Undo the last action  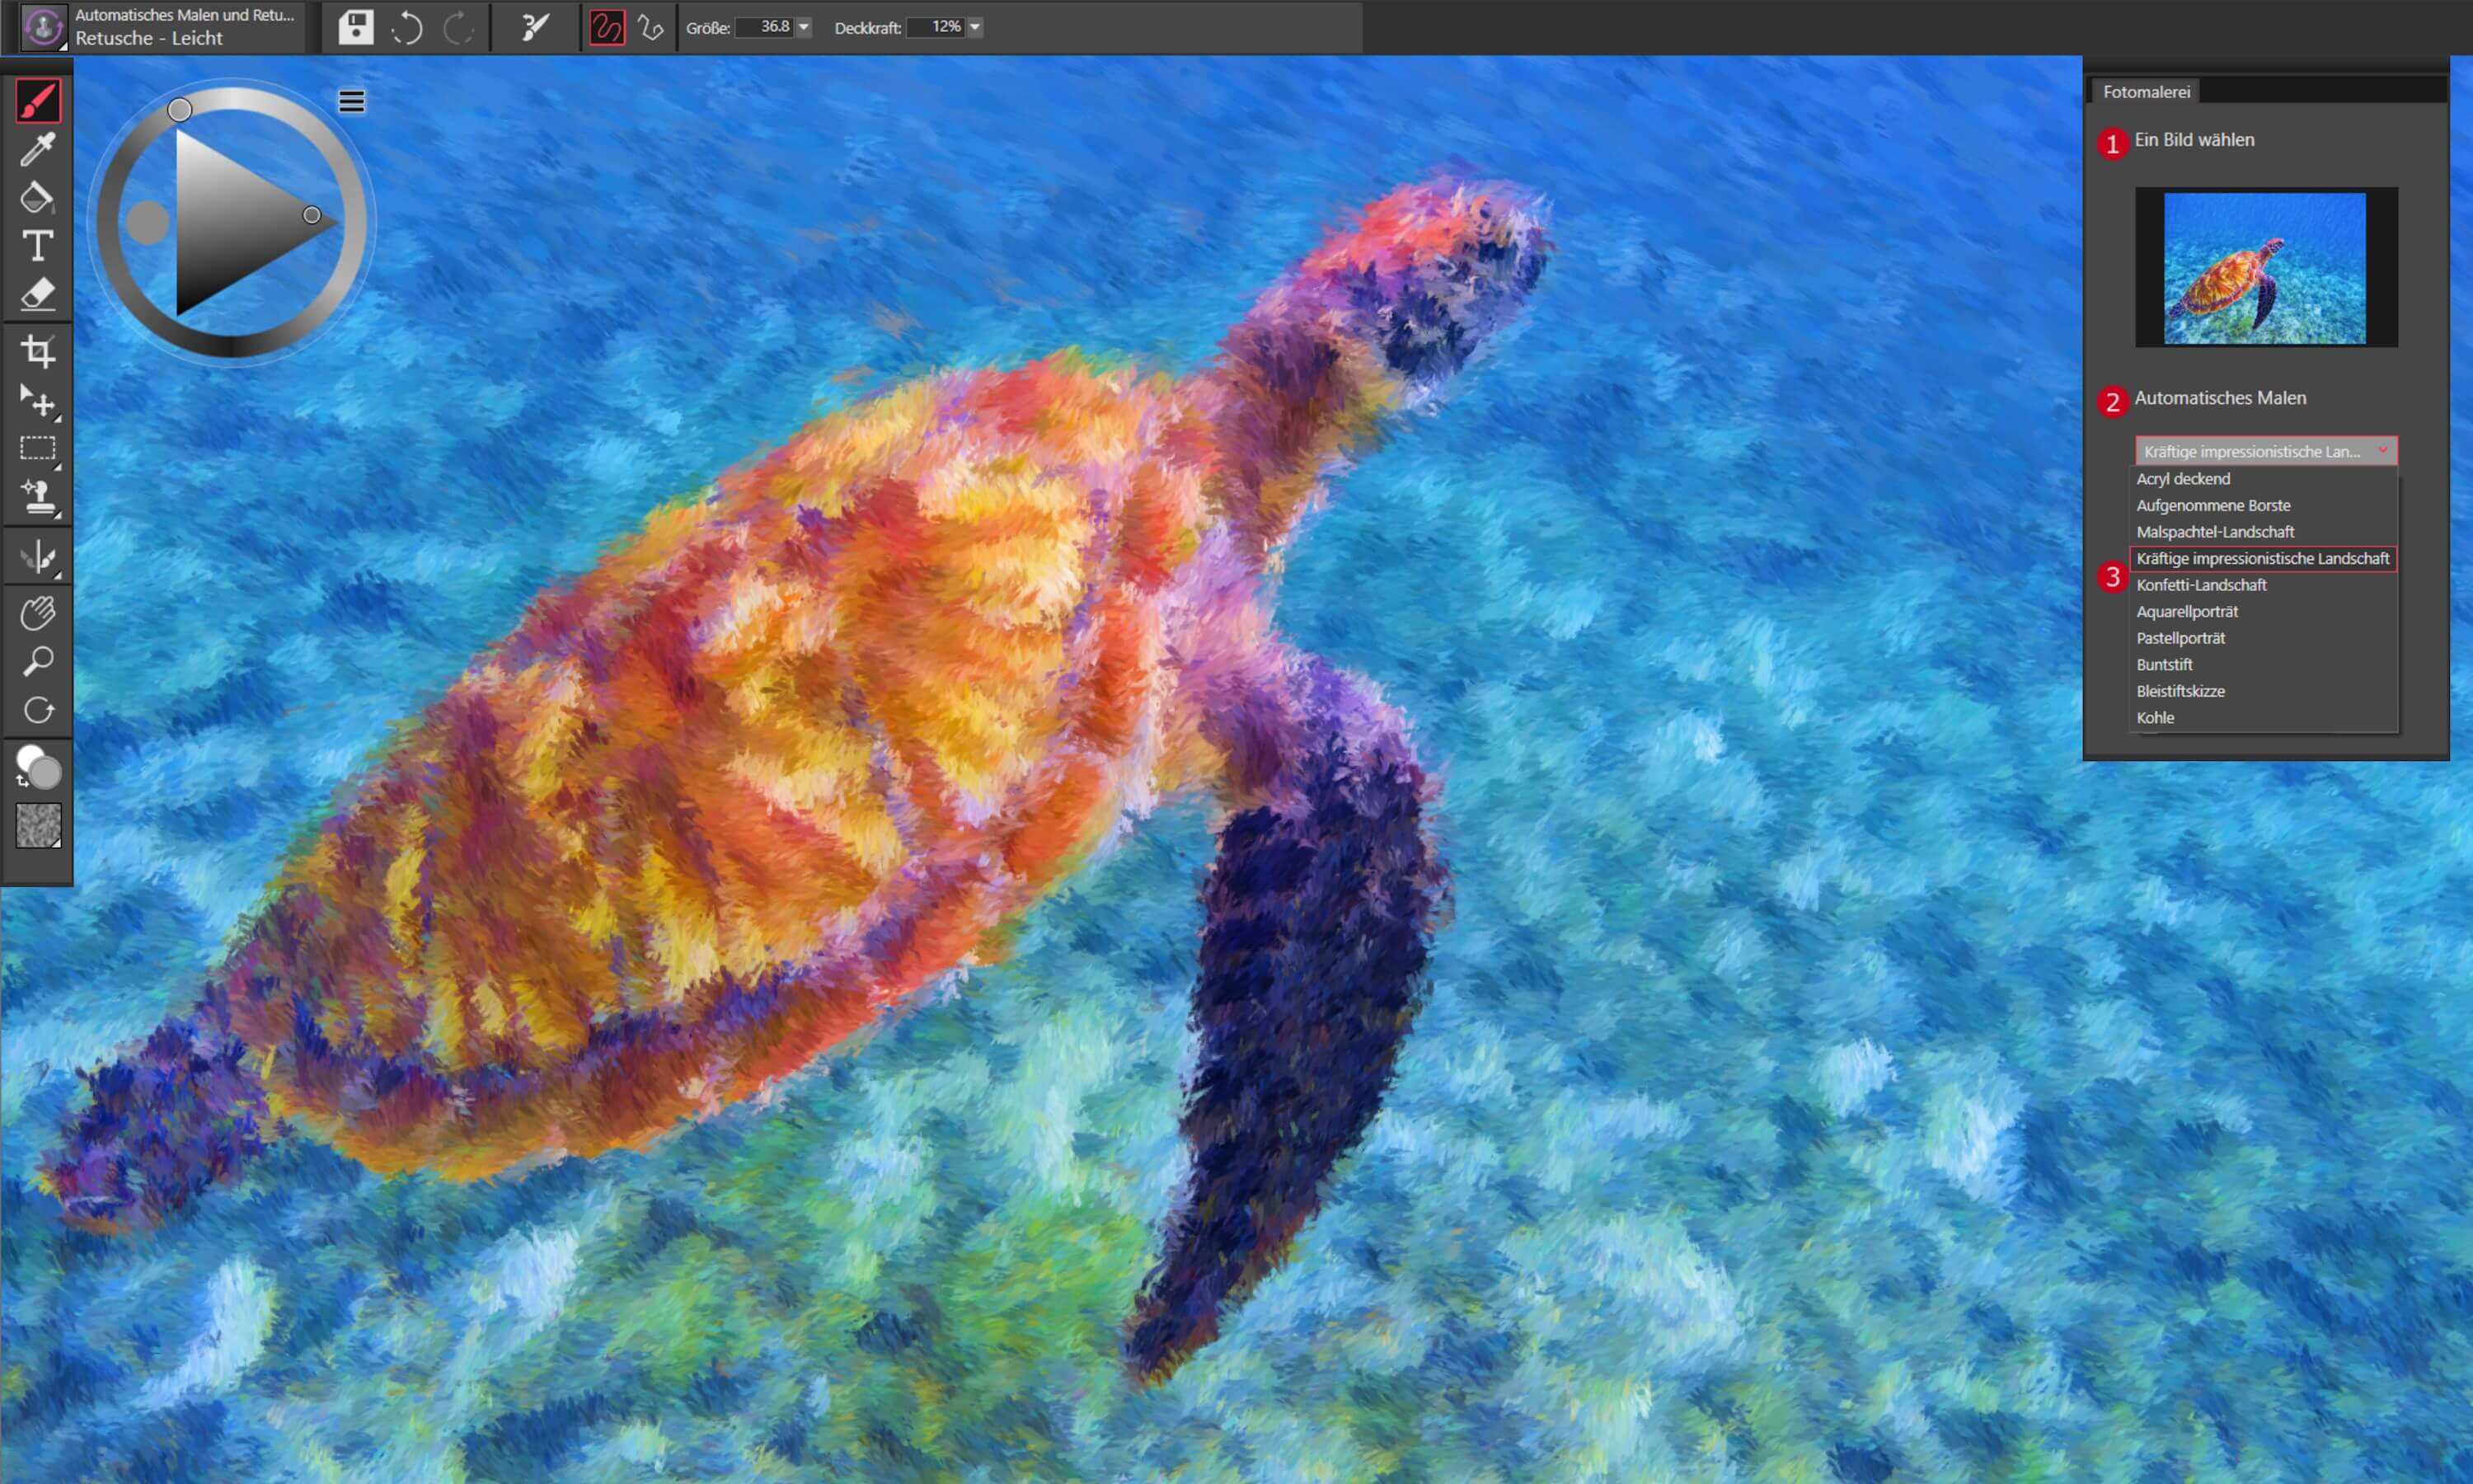tap(406, 27)
